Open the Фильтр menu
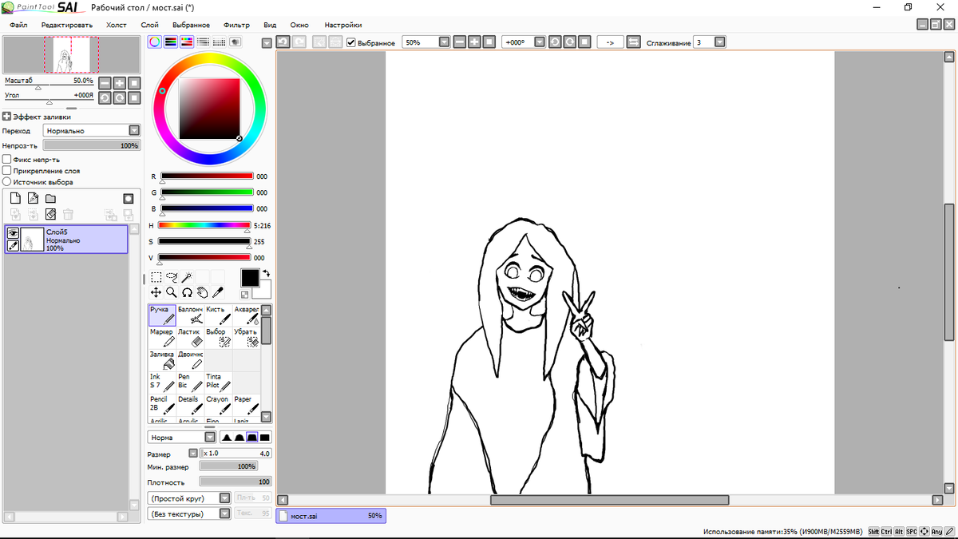This screenshot has height=539, width=958. [236, 25]
